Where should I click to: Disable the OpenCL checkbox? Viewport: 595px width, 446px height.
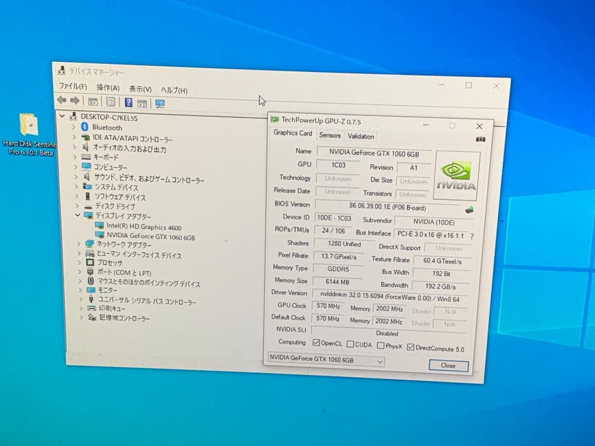coord(316,343)
